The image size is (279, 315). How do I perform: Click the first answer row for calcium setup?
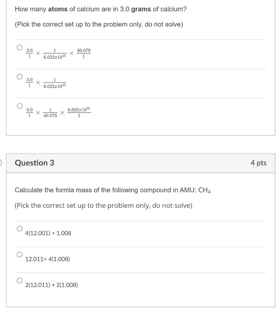click(x=123, y=53)
